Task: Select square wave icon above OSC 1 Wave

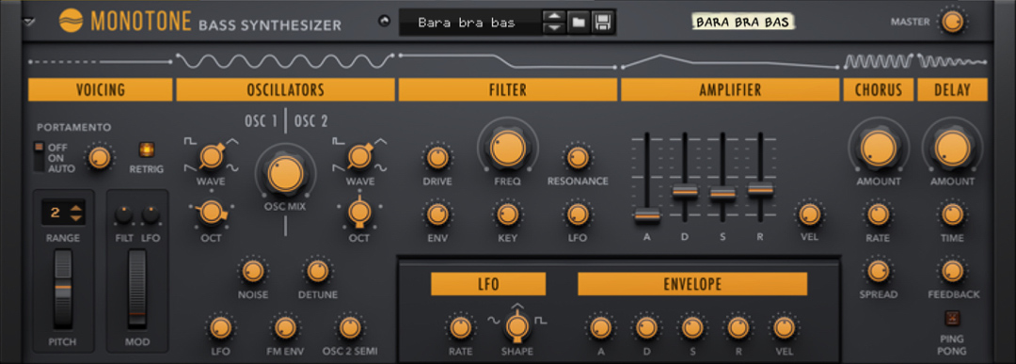Action: click(190, 140)
